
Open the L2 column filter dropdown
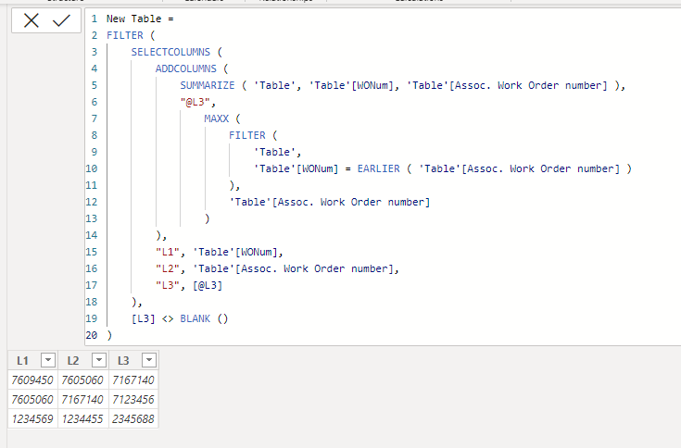click(x=99, y=360)
